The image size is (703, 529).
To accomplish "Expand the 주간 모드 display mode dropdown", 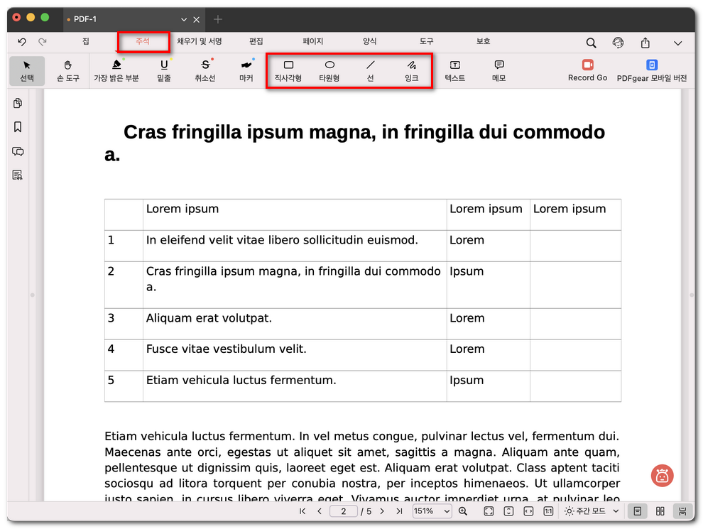I will click(x=593, y=511).
